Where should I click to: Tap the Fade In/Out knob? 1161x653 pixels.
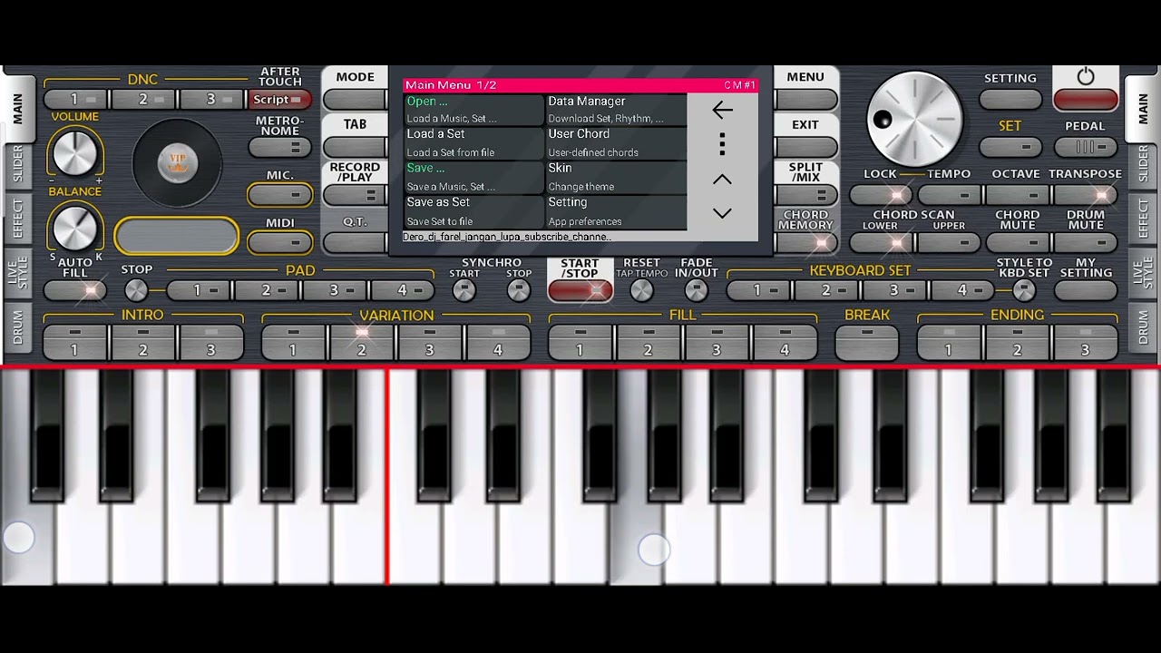(696, 290)
